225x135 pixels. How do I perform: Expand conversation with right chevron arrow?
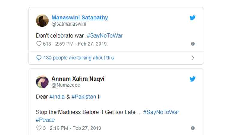[193, 58]
